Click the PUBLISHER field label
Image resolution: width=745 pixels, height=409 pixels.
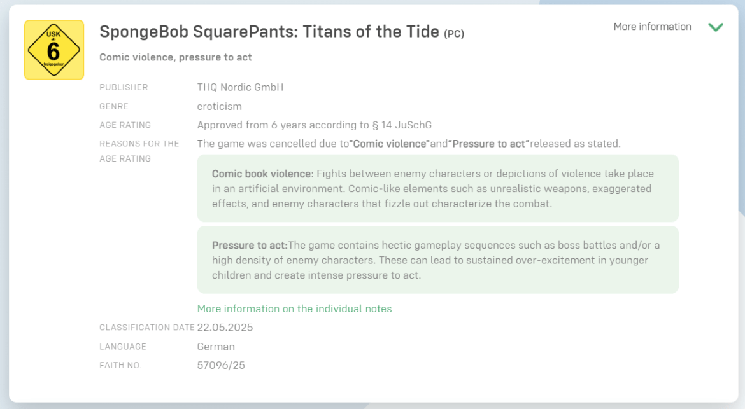124,87
